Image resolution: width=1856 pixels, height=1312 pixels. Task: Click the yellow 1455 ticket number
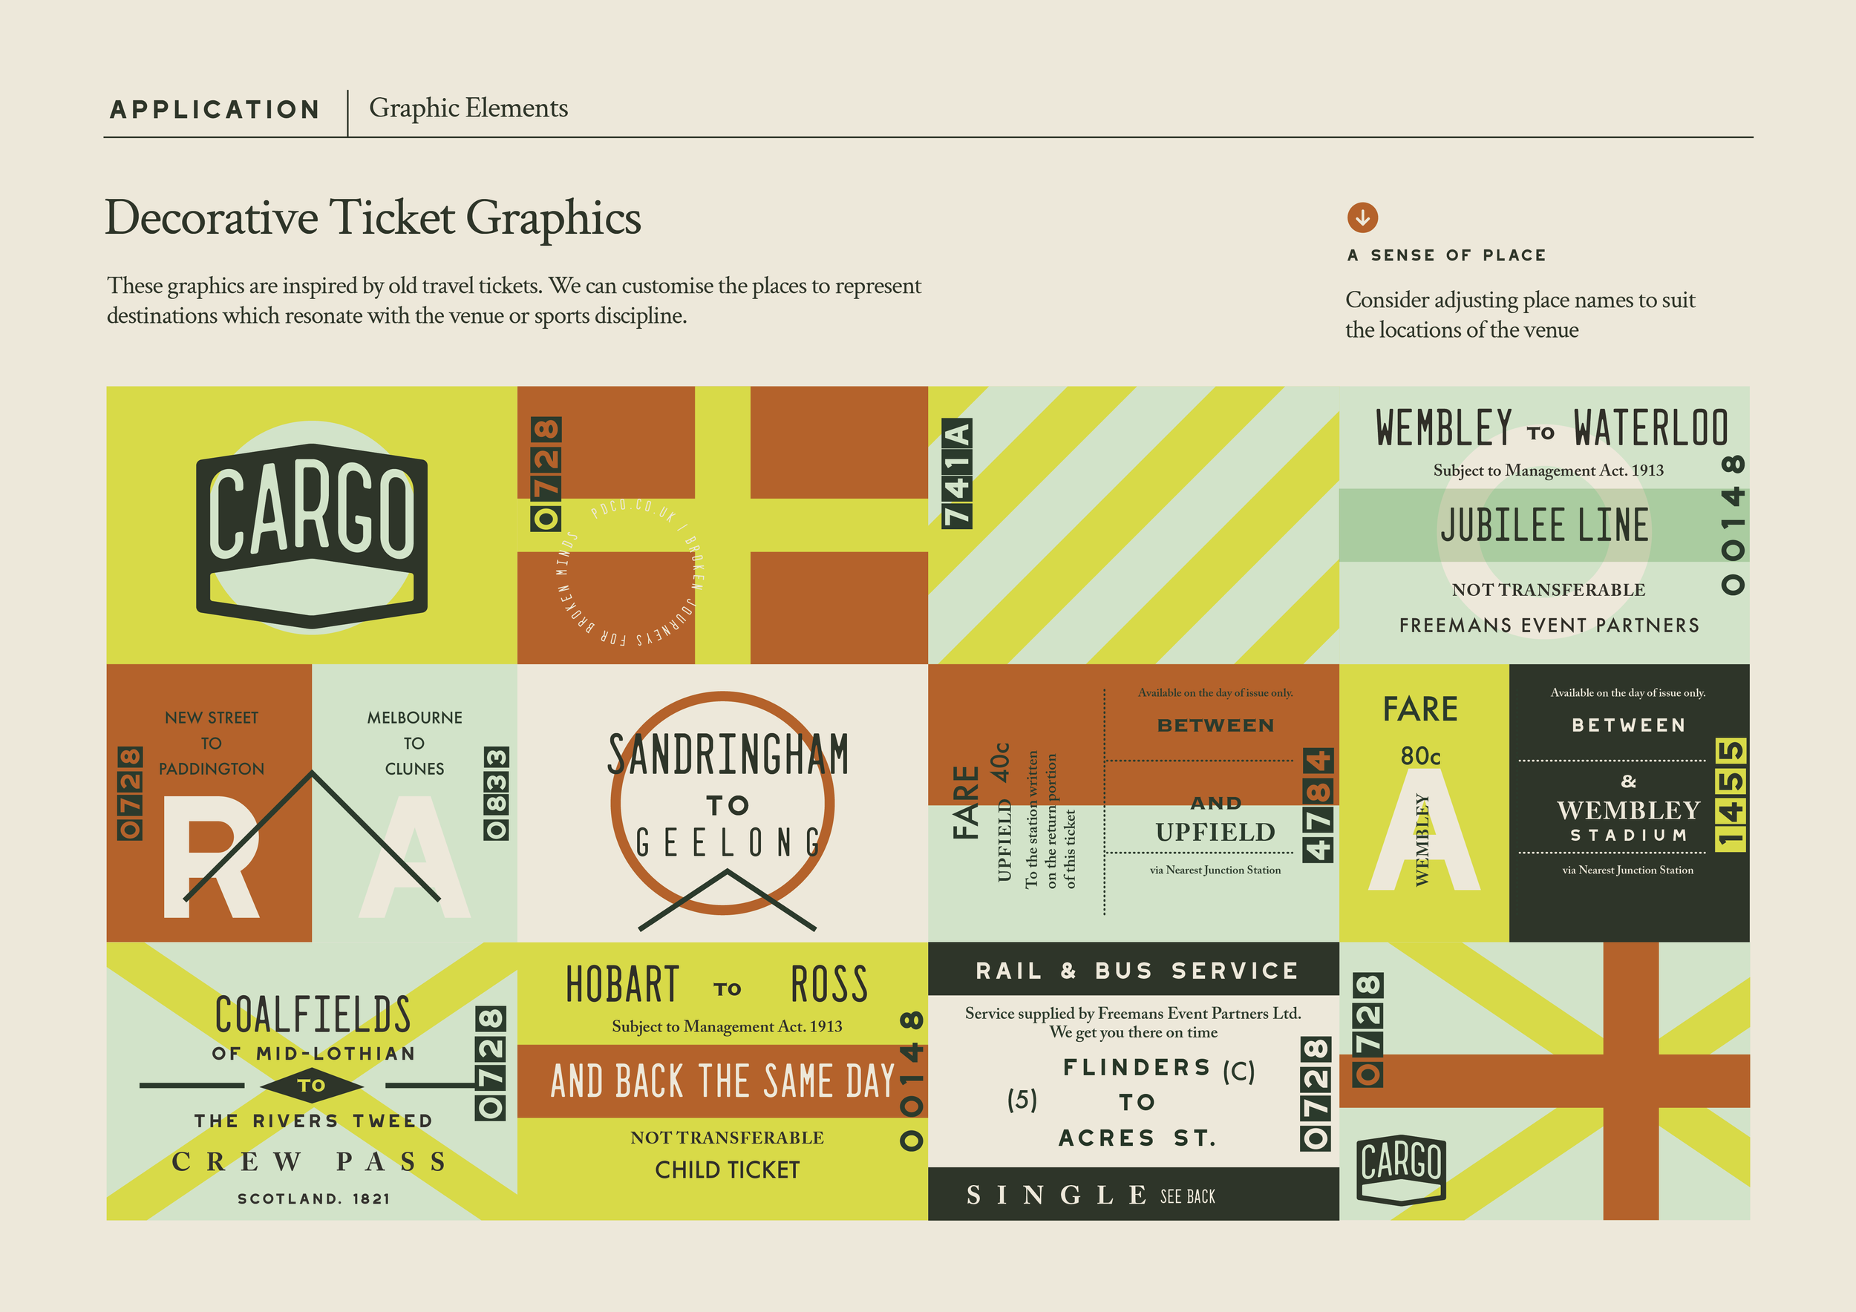(1731, 794)
